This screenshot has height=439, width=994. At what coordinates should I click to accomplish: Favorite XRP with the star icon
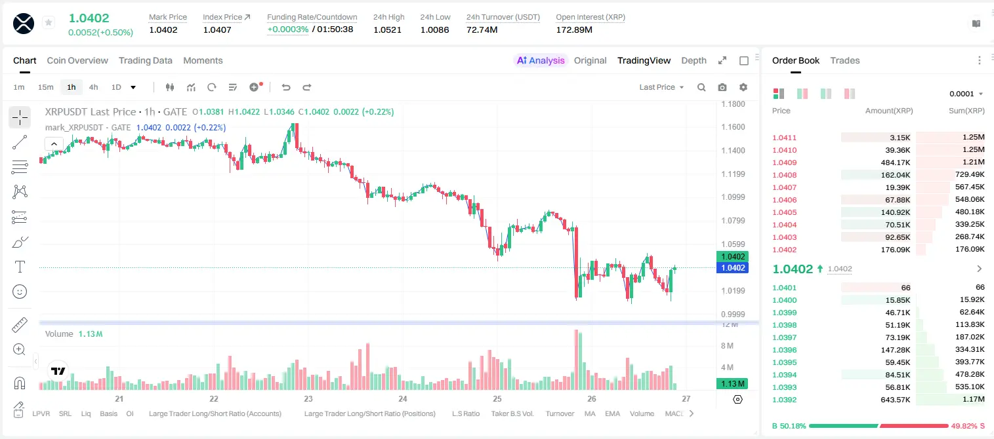point(49,23)
